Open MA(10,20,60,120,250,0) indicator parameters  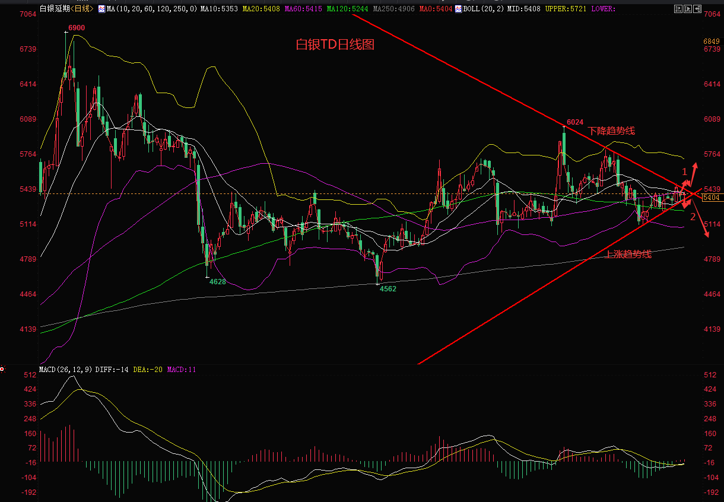tap(151, 9)
